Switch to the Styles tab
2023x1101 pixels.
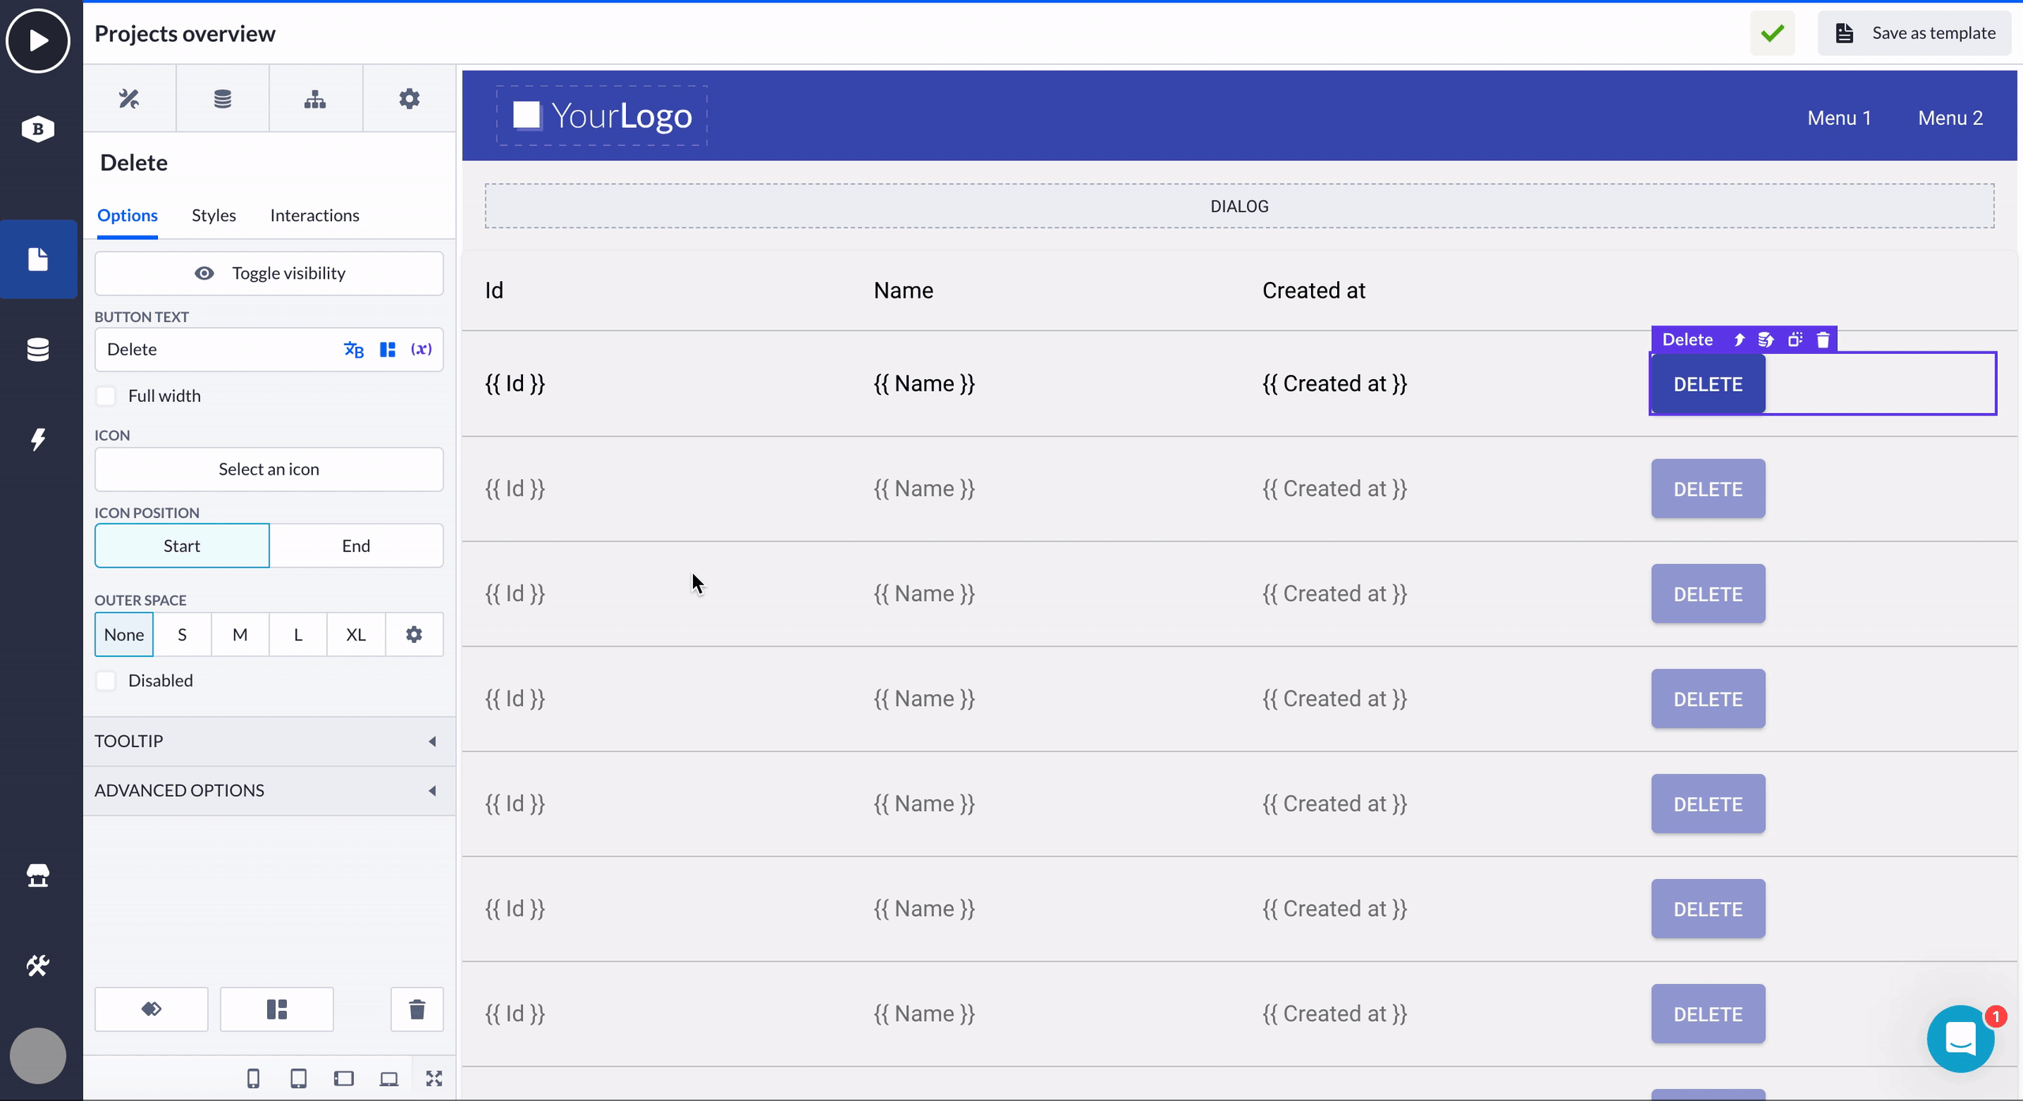(213, 216)
